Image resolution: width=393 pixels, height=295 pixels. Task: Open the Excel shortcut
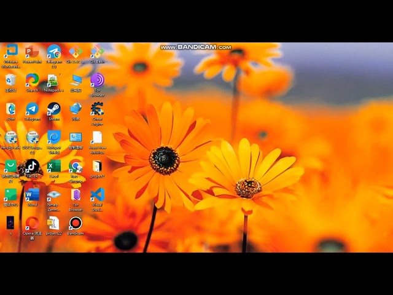tap(54, 168)
